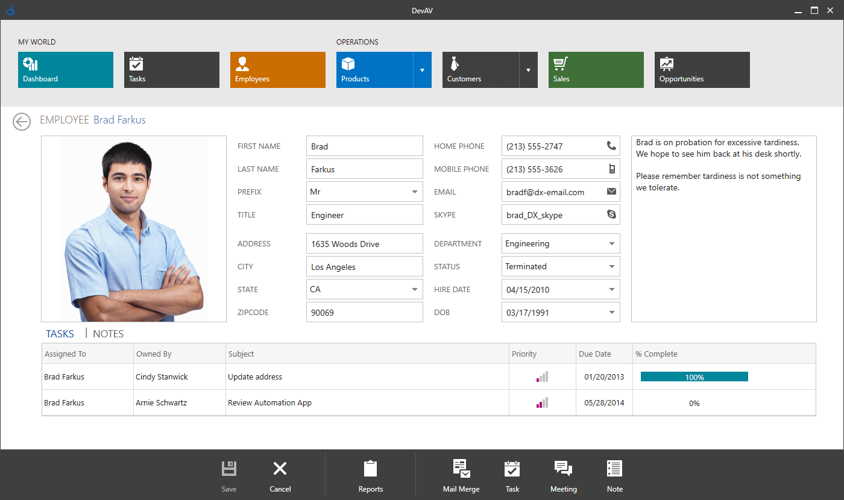The image size is (844, 500).
Task: Click the 100% progress bar for Update address
Action: coord(694,376)
